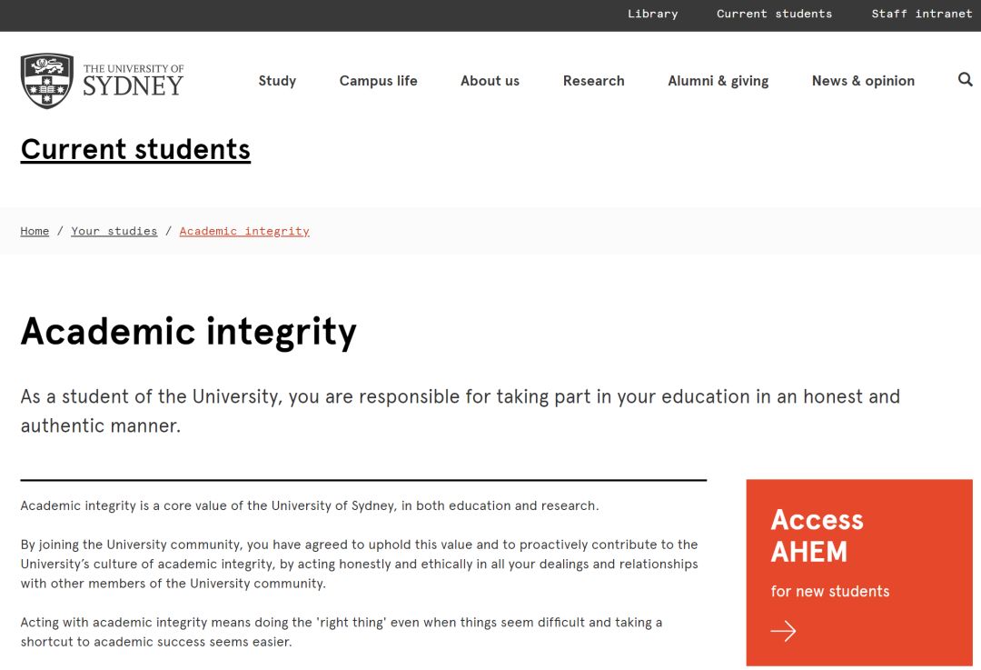Click the arrow icon in Access AHEM card

tap(783, 631)
